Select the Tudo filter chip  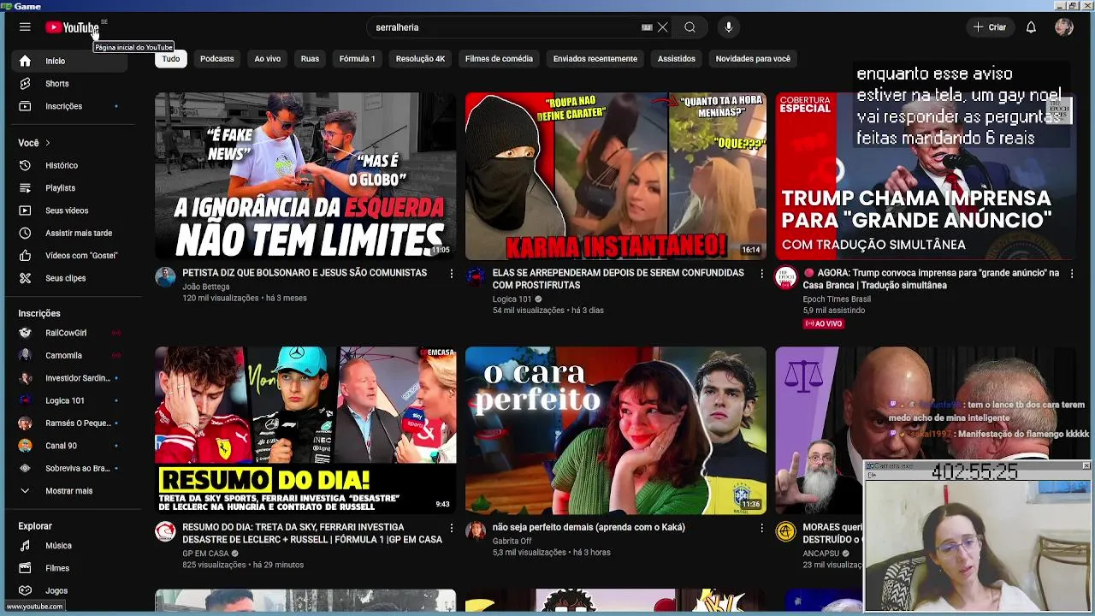pyautogui.click(x=171, y=59)
